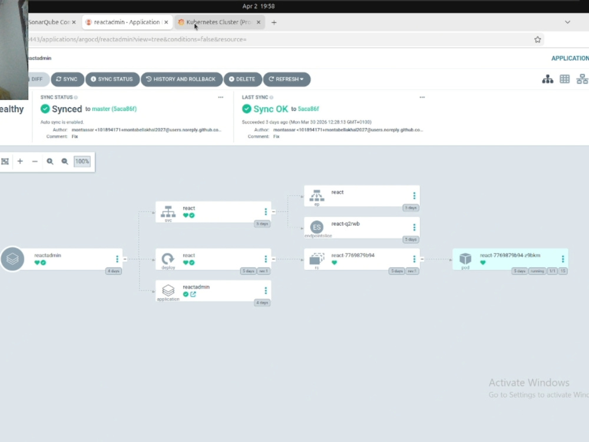This screenshot has width=589, height=442.
Task: Click reactadmin breadcrumb text
Action: click(39, 58)
